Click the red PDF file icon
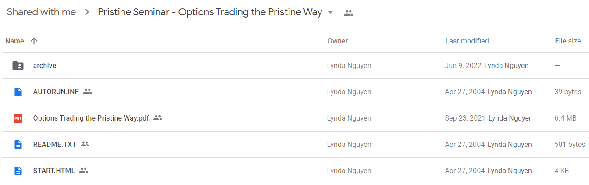 point(18,118)
